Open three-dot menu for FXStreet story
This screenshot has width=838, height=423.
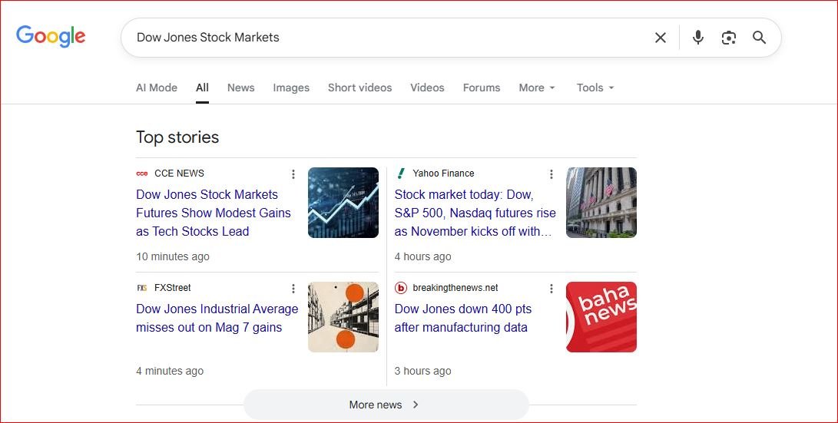[293, 289]
